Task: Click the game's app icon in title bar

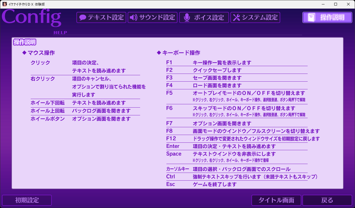Action: 5,4
